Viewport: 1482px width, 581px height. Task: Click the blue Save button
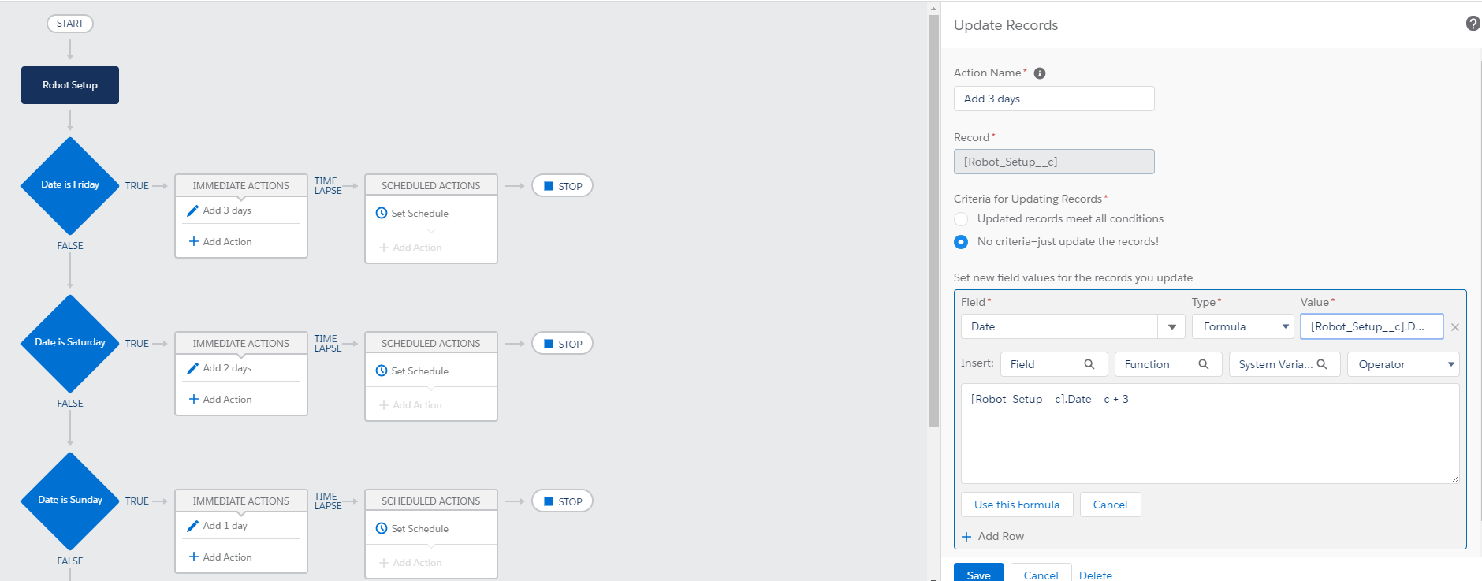coord(978,574)
